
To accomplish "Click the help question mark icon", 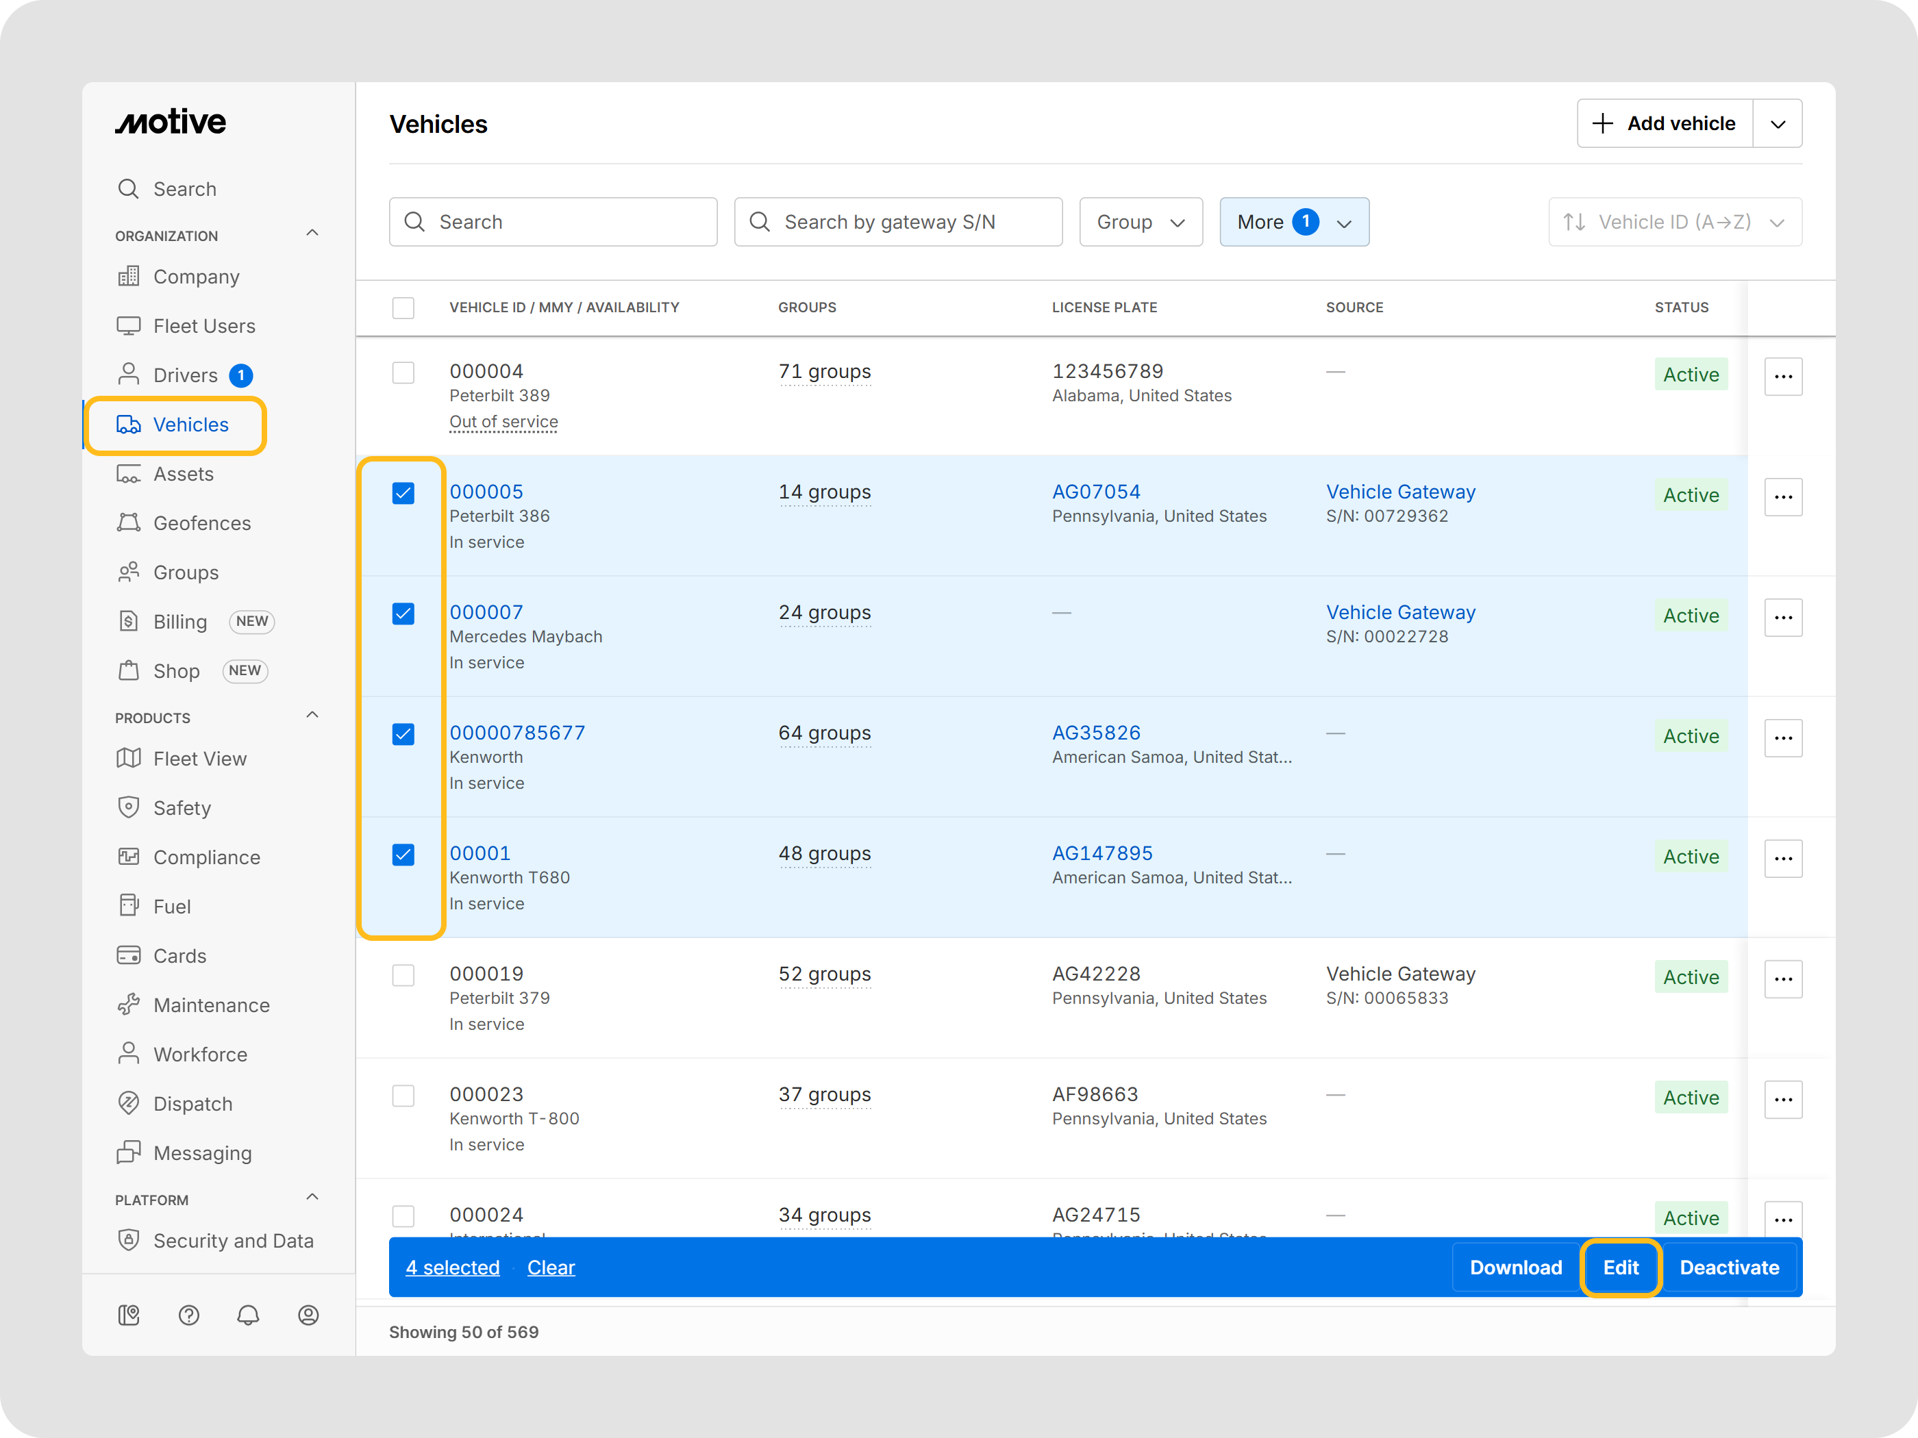I will (x=189, y=1315).
